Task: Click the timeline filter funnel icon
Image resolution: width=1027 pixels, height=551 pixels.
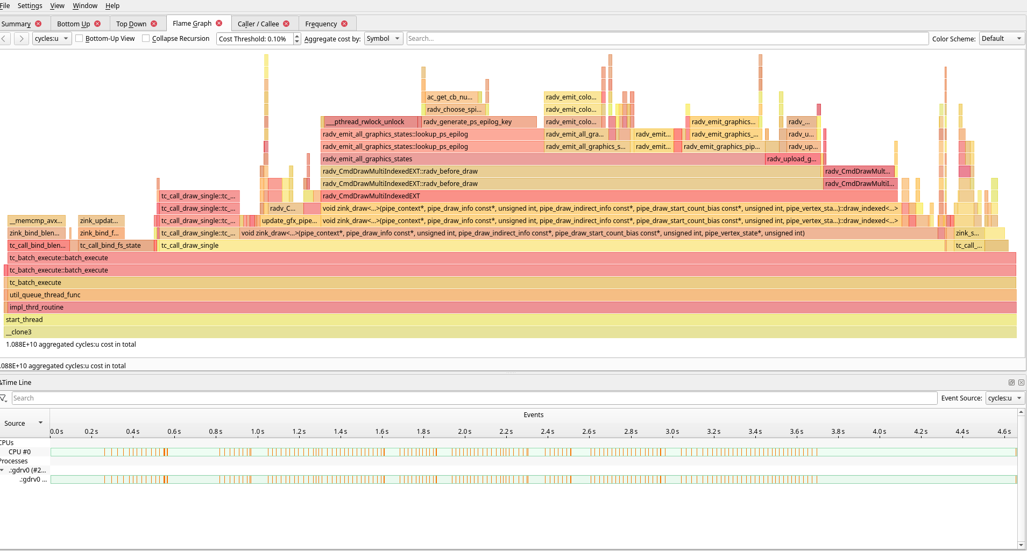Action: point(4,398)
